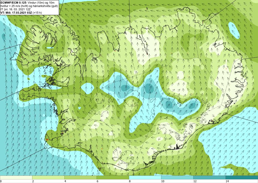
Task: Click the legend scale label "6"
Action: (98, 181)
